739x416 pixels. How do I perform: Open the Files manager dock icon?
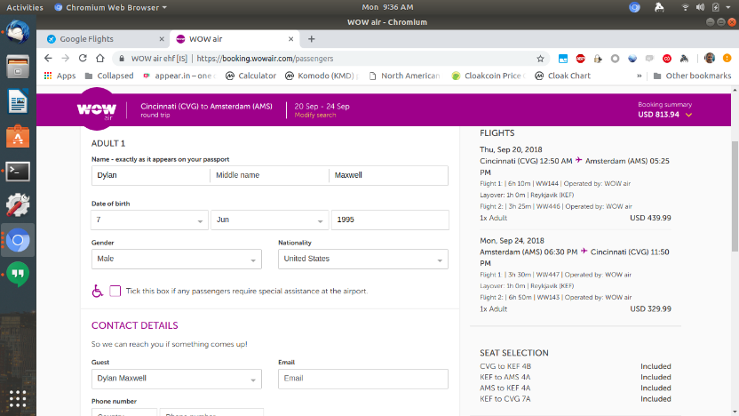pyautogui.click(x=18, y=67)
